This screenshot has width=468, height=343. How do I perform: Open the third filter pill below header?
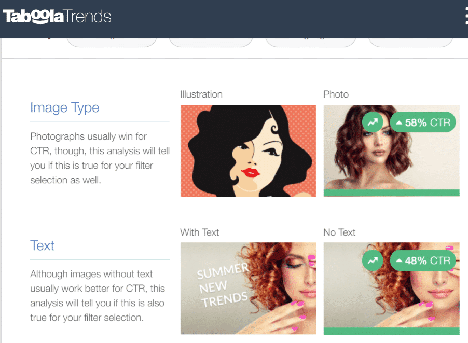[311, 43]
